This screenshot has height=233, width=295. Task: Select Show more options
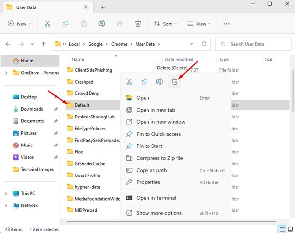coord(176,213)
